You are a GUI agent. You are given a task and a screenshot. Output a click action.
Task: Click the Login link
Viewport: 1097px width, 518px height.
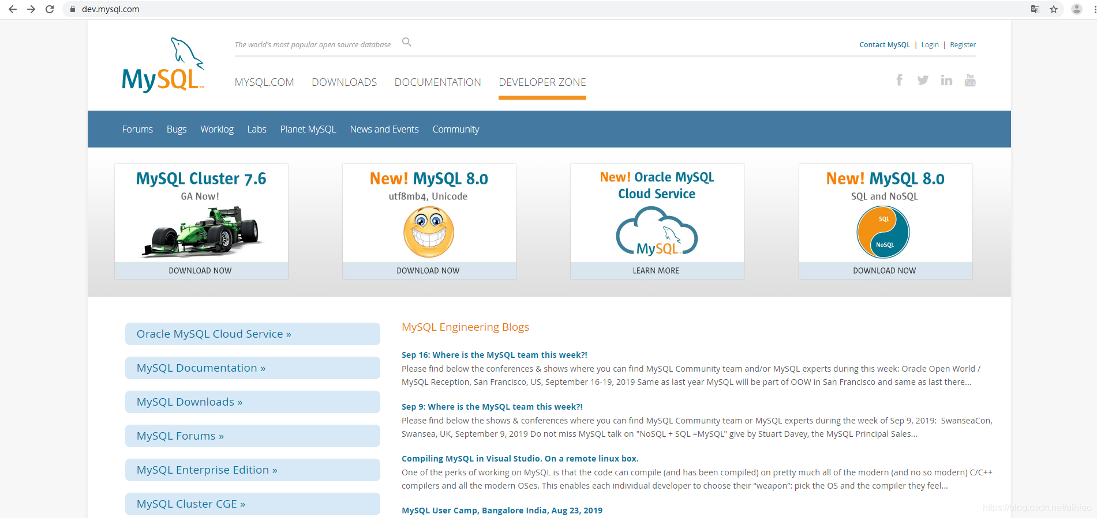930,44
